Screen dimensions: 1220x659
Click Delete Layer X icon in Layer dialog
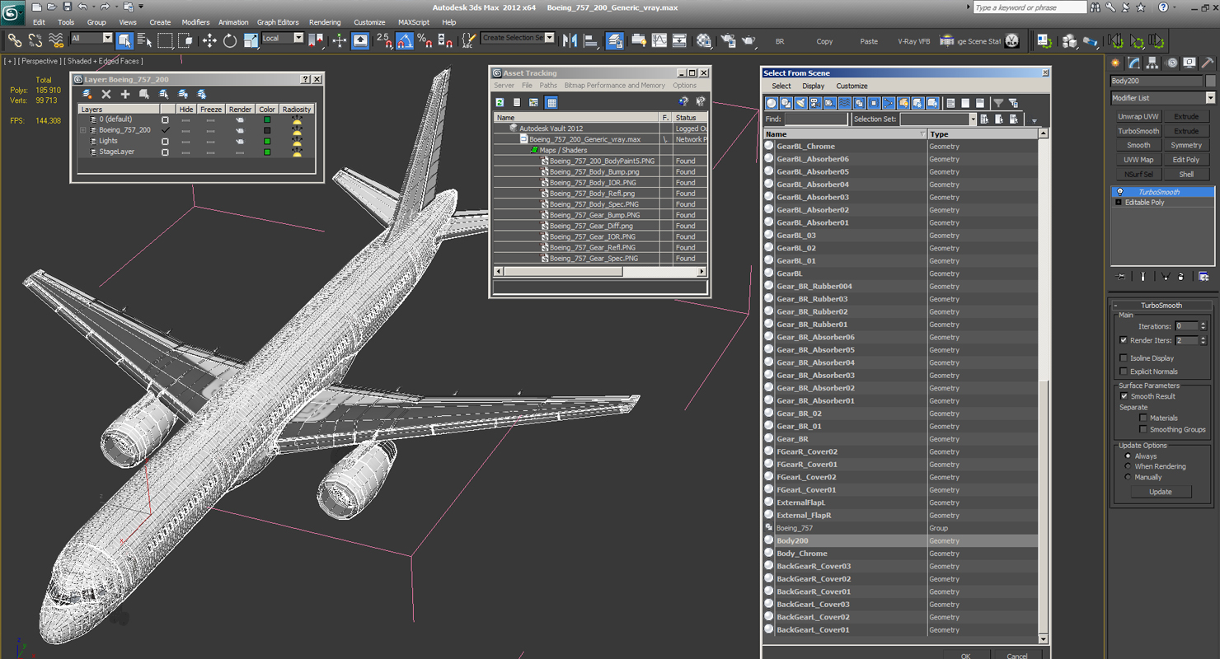pos(106,95)
